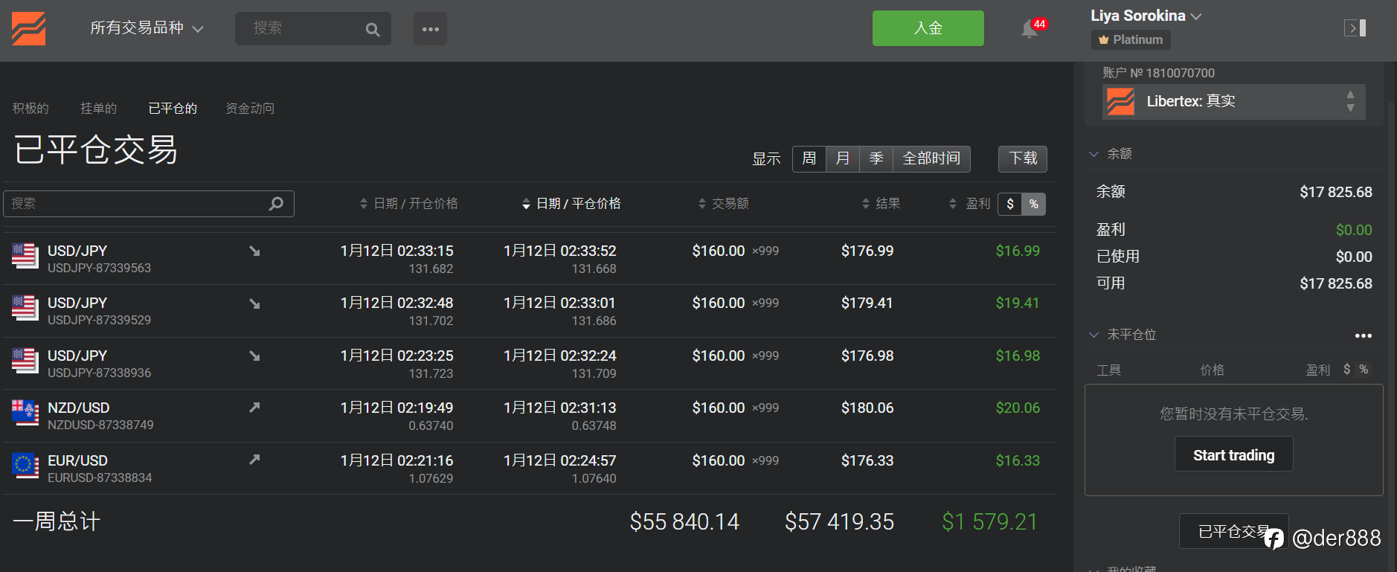Show closed trades for the week
The image size is (1397, 572).
coord(809,158)
